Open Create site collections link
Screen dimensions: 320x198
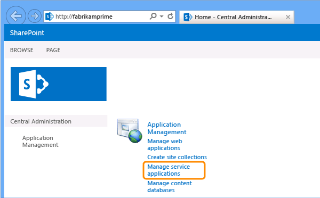tap(177, 157)
